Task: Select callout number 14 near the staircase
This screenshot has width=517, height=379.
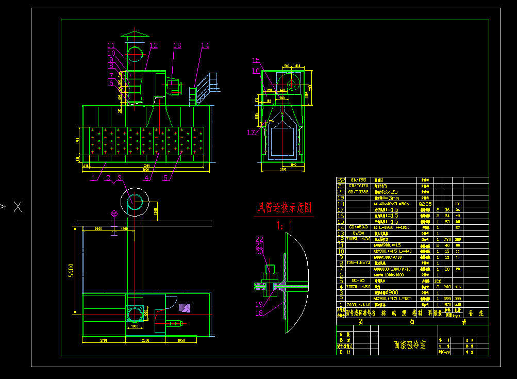Action: [205, 46]
